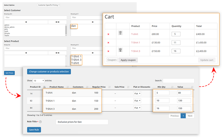
Task: Select admin in customer list
Action: tap(7, 25)
